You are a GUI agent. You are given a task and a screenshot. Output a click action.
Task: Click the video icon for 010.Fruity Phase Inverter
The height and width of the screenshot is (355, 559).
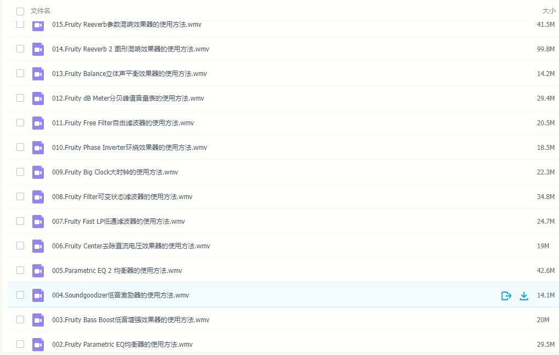click(x=38, y=148)
